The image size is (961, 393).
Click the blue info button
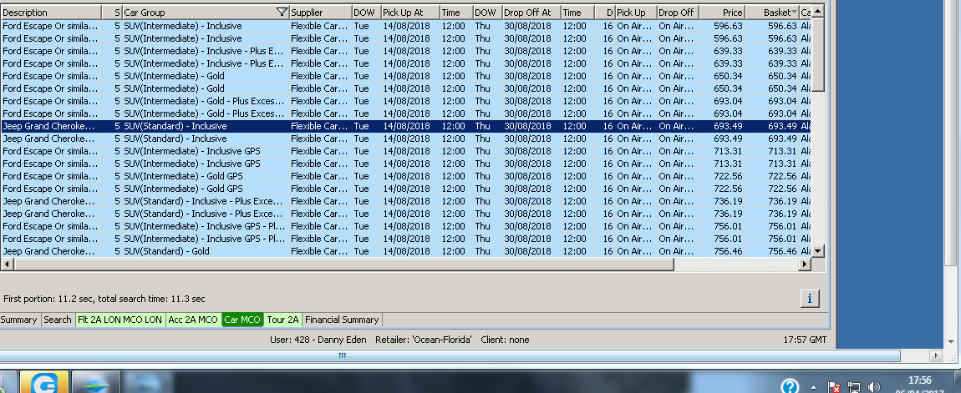[x=810, y=298]
